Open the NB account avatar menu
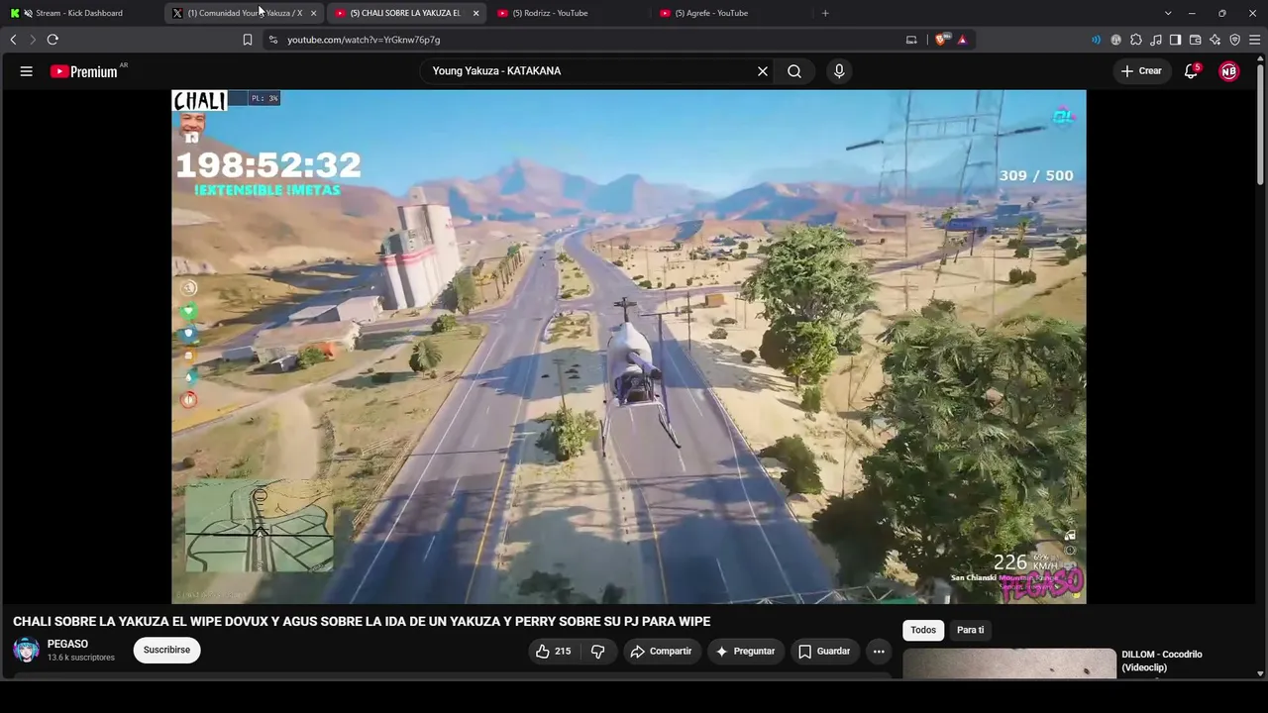Viewport: 1268px width, 713px height. (1228, 71)
